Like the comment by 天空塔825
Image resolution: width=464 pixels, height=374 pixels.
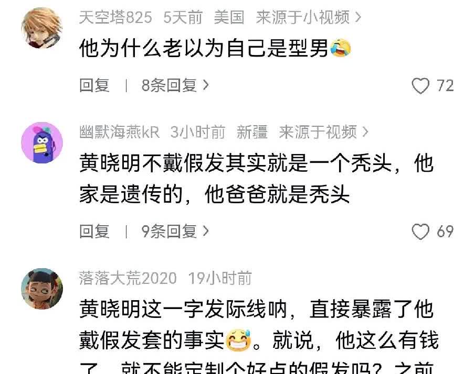420,86
